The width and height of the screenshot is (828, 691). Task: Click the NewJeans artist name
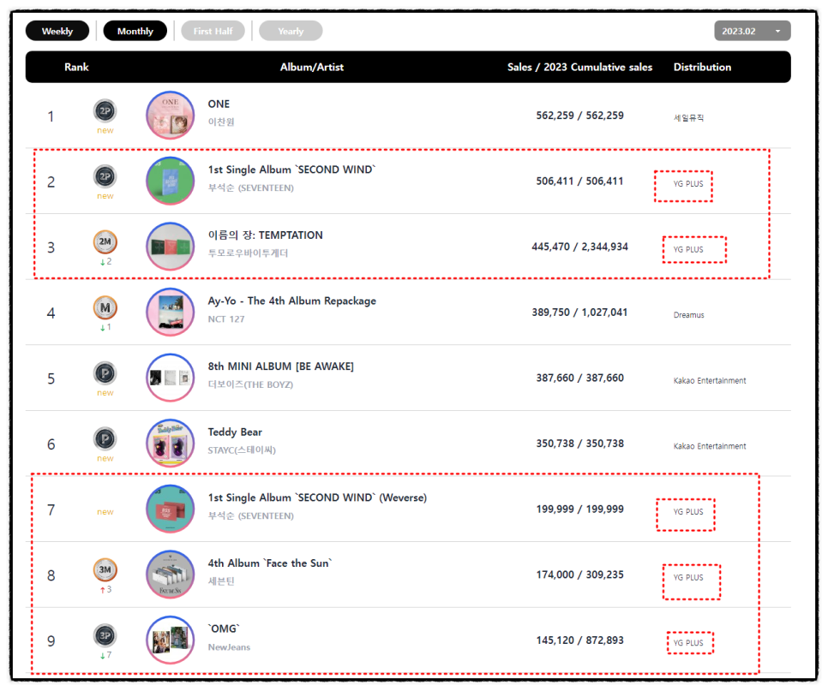point(229,647)
